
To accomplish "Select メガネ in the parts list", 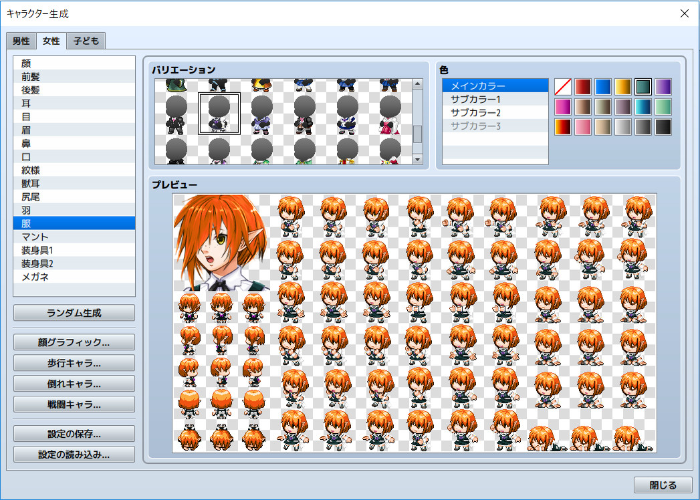I will 74,277.
